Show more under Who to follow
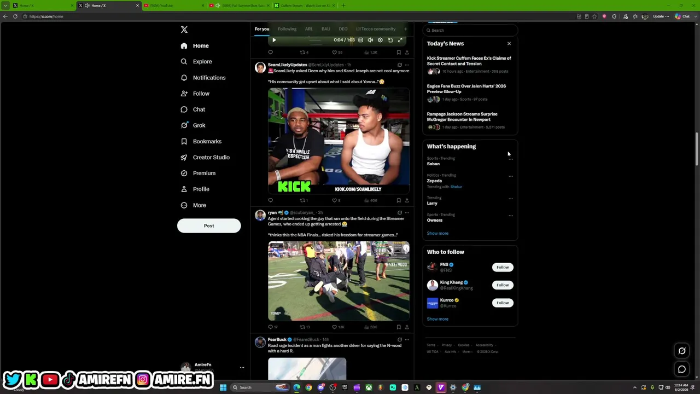 point(437,319)
